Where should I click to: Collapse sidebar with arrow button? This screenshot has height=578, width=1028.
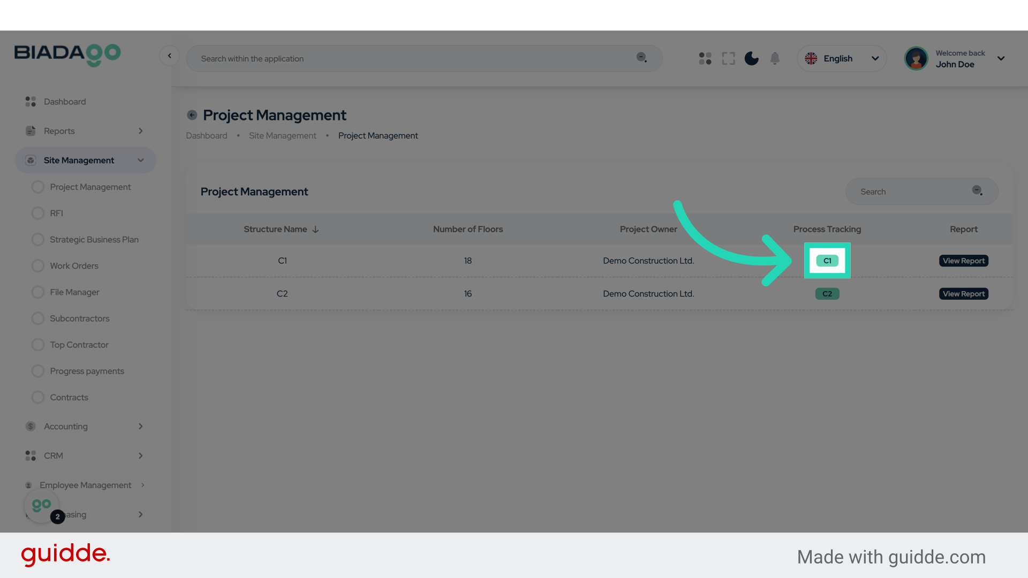(x=169, y=56)
